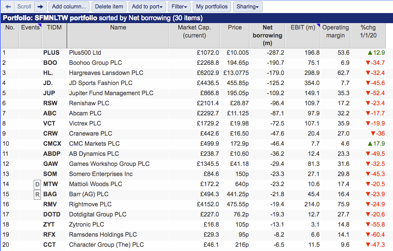Image resolution: width=393 pixels, height=251 pixels.
Task: Sort by the No. column header
Action: (x=10, y=35)
